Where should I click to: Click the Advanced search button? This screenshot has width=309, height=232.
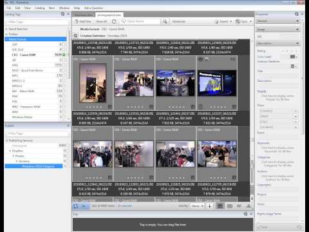pos(179,21)
